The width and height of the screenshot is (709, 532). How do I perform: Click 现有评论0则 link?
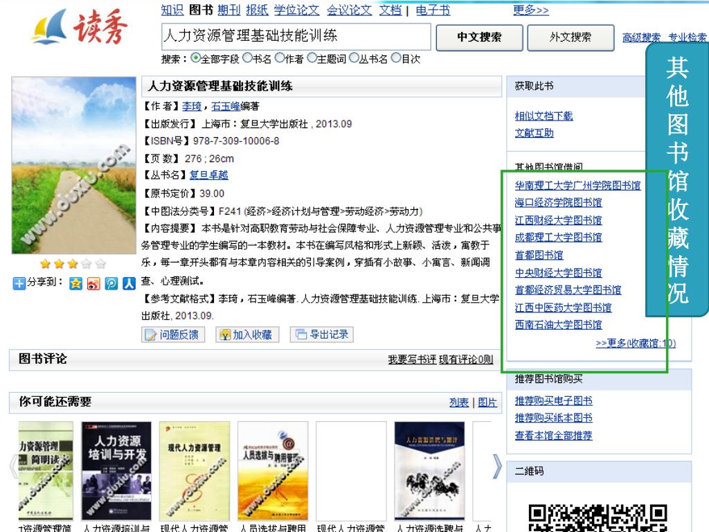click(x=466, y=360)
